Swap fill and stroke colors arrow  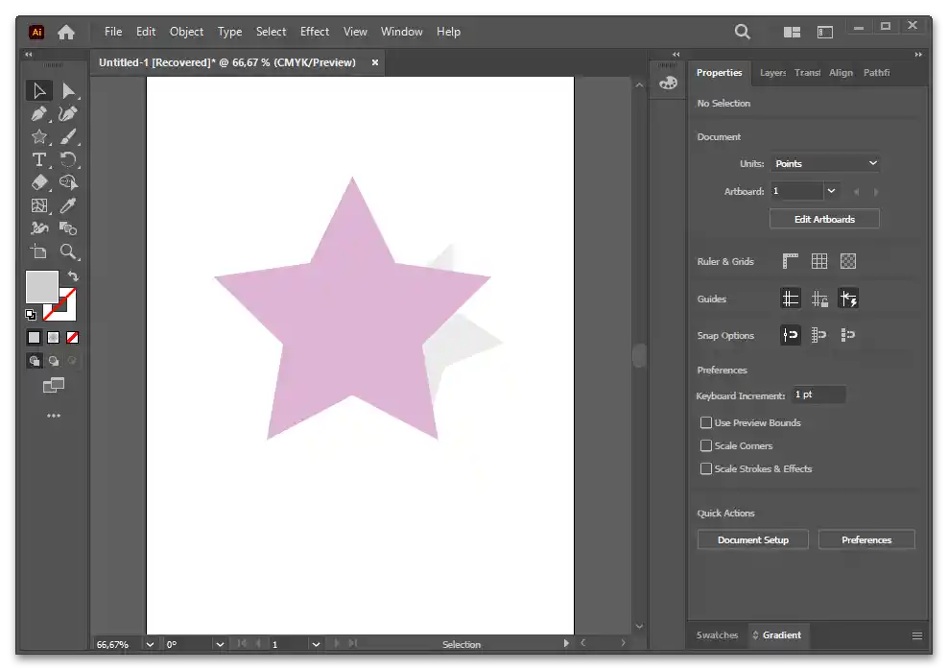point(73,276)
